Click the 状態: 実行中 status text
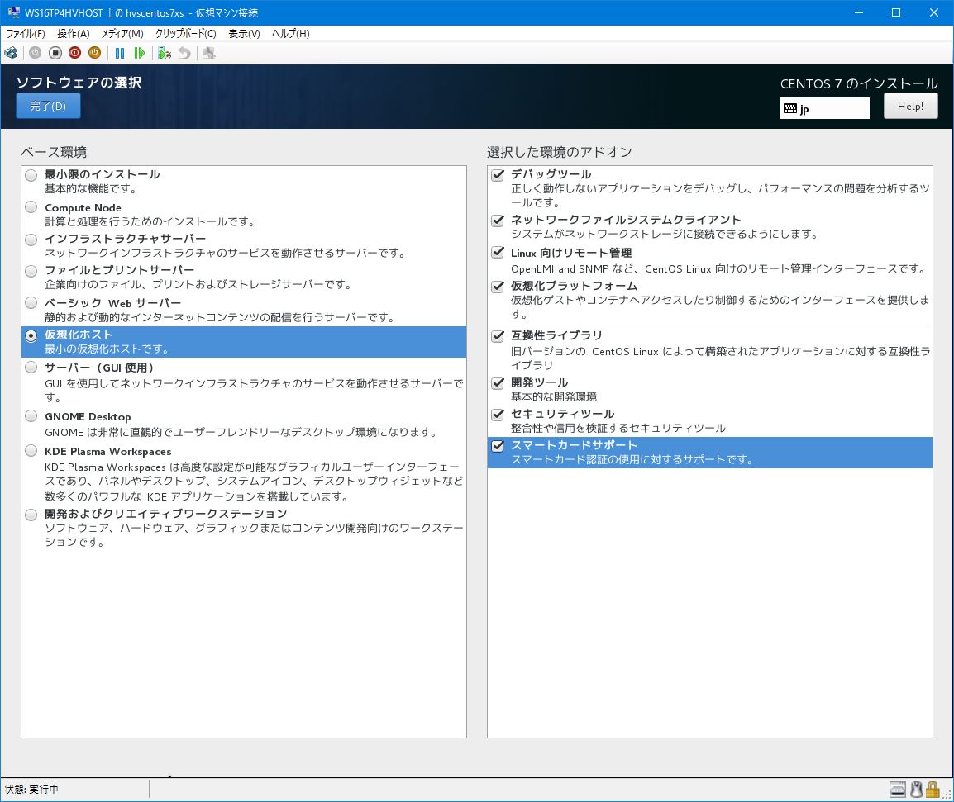The width and height of the screenshot is (954, 802). click(31, 790)
